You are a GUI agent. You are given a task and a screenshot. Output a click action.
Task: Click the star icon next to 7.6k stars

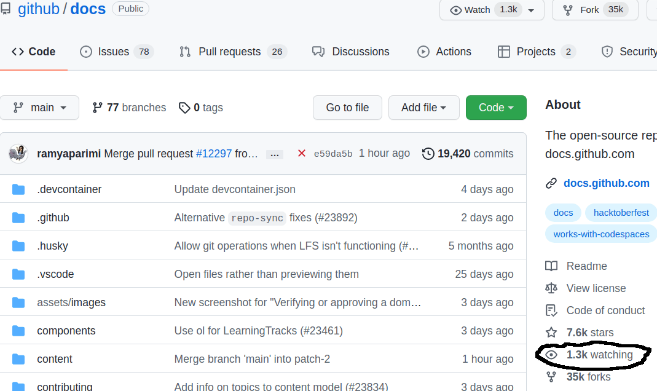(551, 333)
